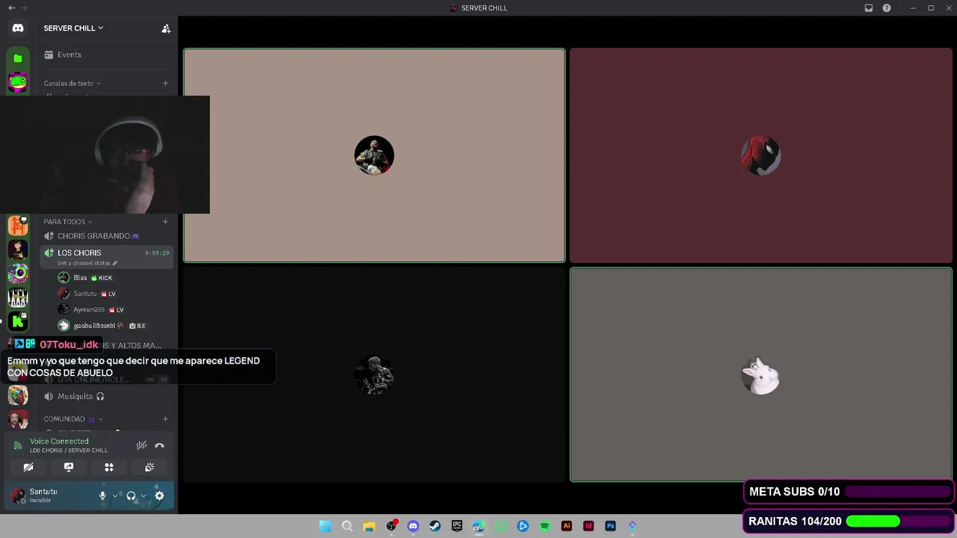Open Discord direct messages home icon
Screen dimensions: 957x538
tap(18, 28)
